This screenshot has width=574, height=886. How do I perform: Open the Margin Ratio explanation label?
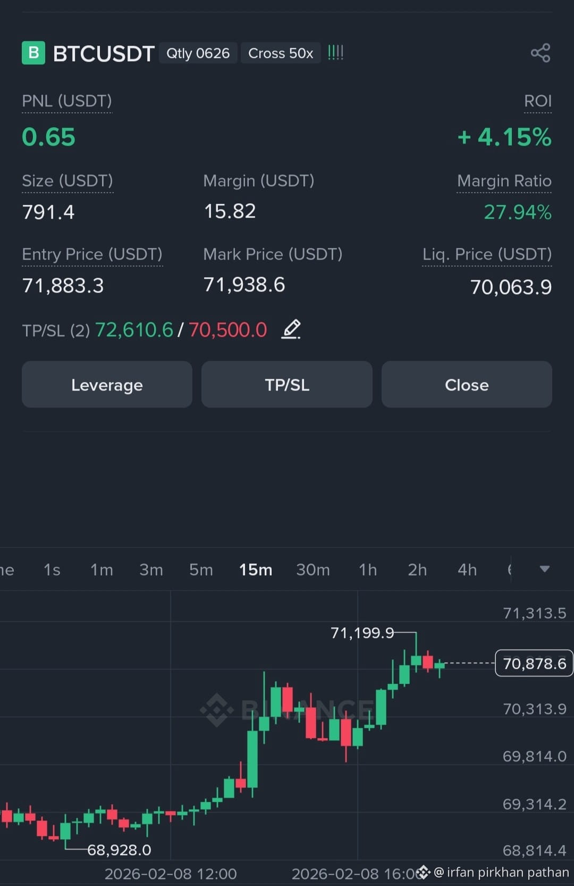click(x=504, y=181)
